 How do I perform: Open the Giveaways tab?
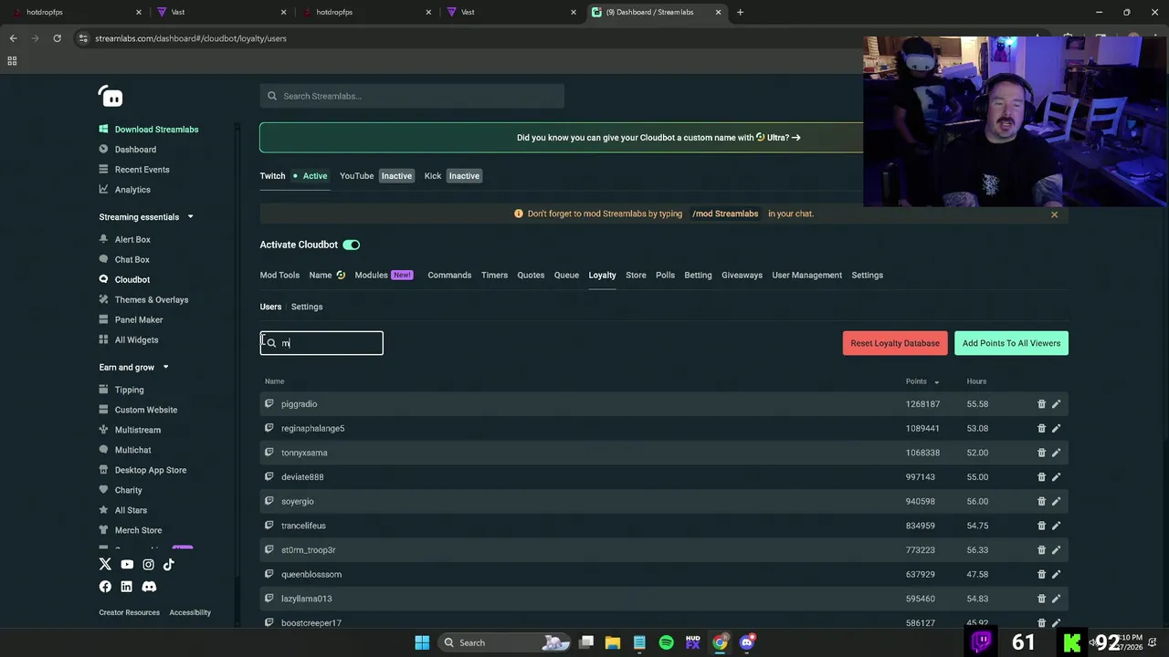tap(742, 276)
